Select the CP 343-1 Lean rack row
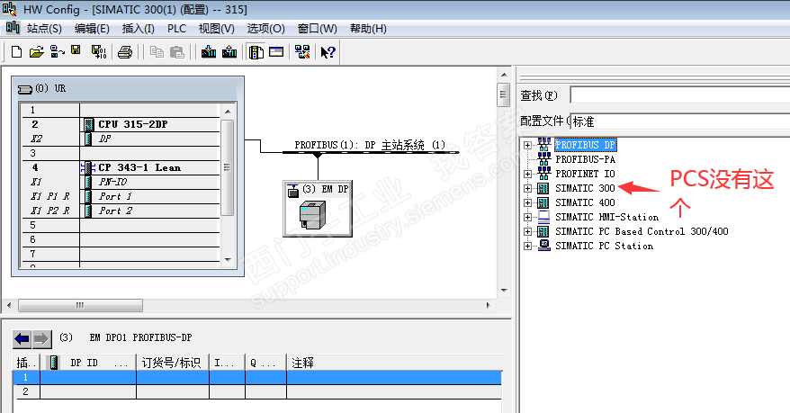The height and width of the screenshot is (413, 790). [x=121, y=167]
